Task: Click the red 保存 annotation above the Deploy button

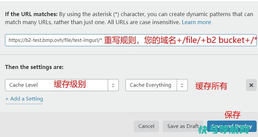Action: [x=233, y=115]
